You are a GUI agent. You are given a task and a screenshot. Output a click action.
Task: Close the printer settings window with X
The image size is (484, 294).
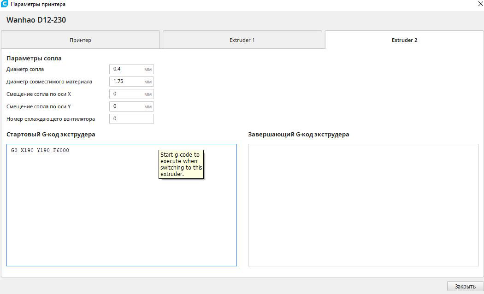(x=475, y=4)
